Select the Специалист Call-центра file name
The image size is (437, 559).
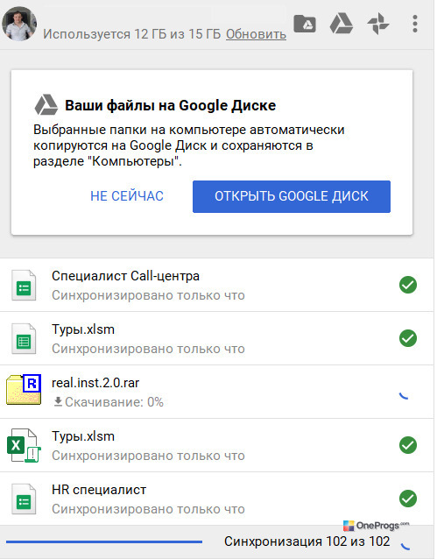(x=125, y=276)
